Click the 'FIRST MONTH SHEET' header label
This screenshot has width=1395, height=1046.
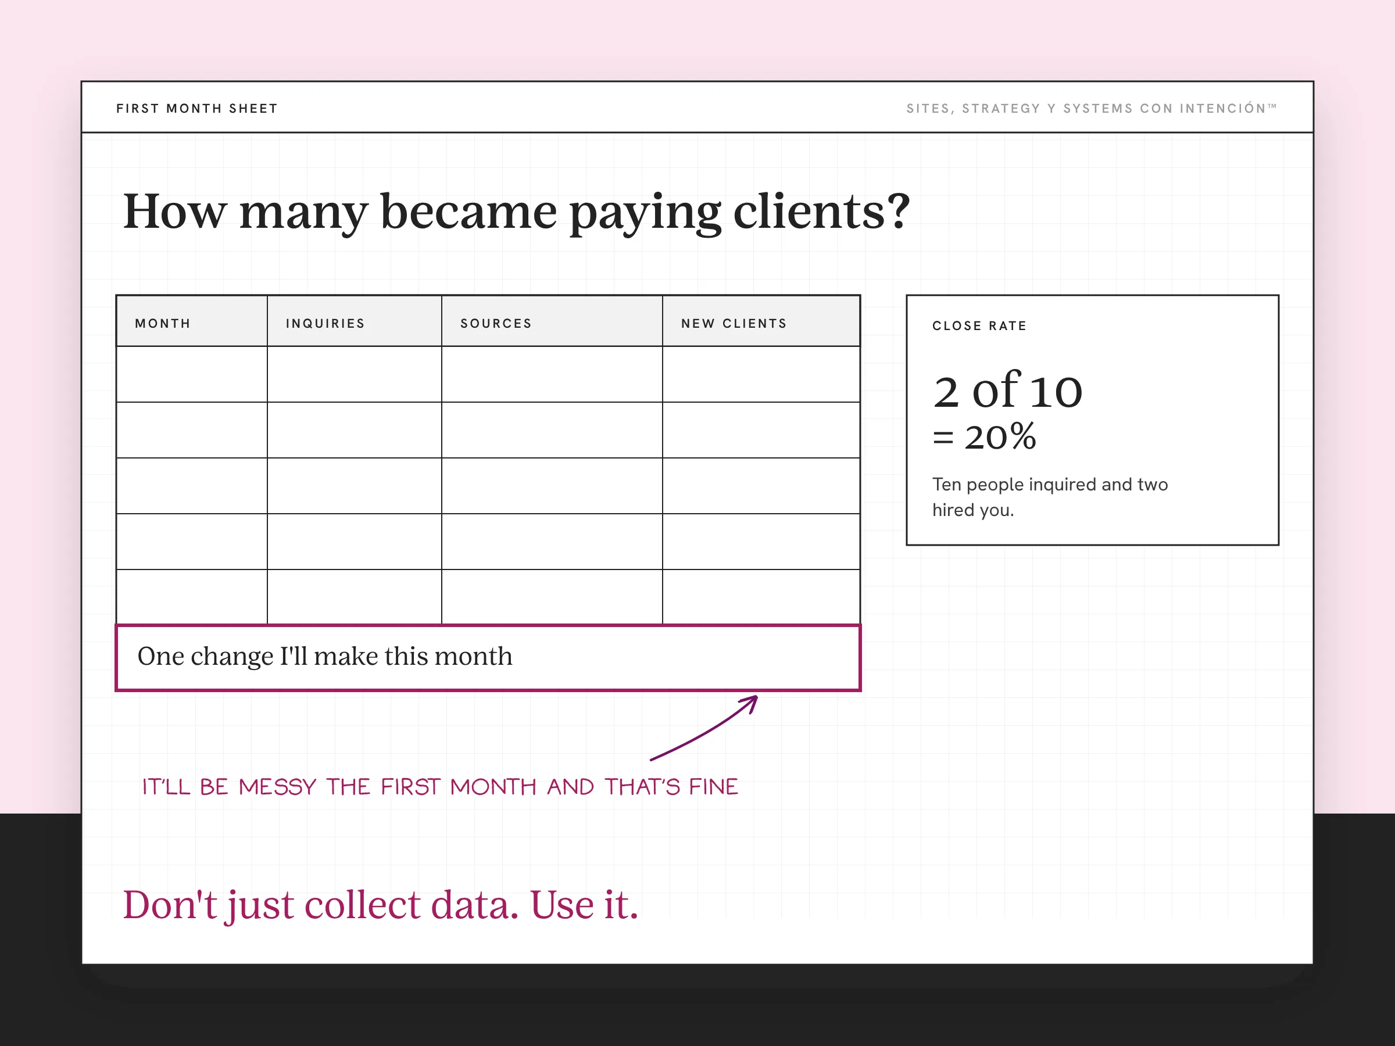click(197, 109)
